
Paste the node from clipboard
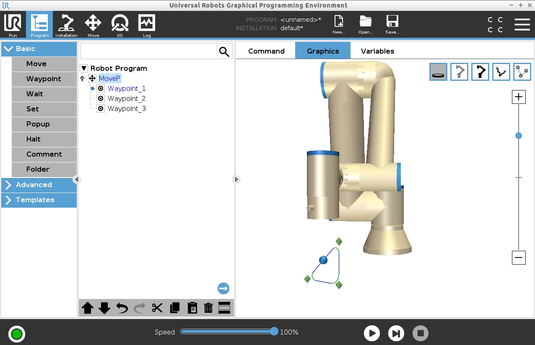click(192, 308)
